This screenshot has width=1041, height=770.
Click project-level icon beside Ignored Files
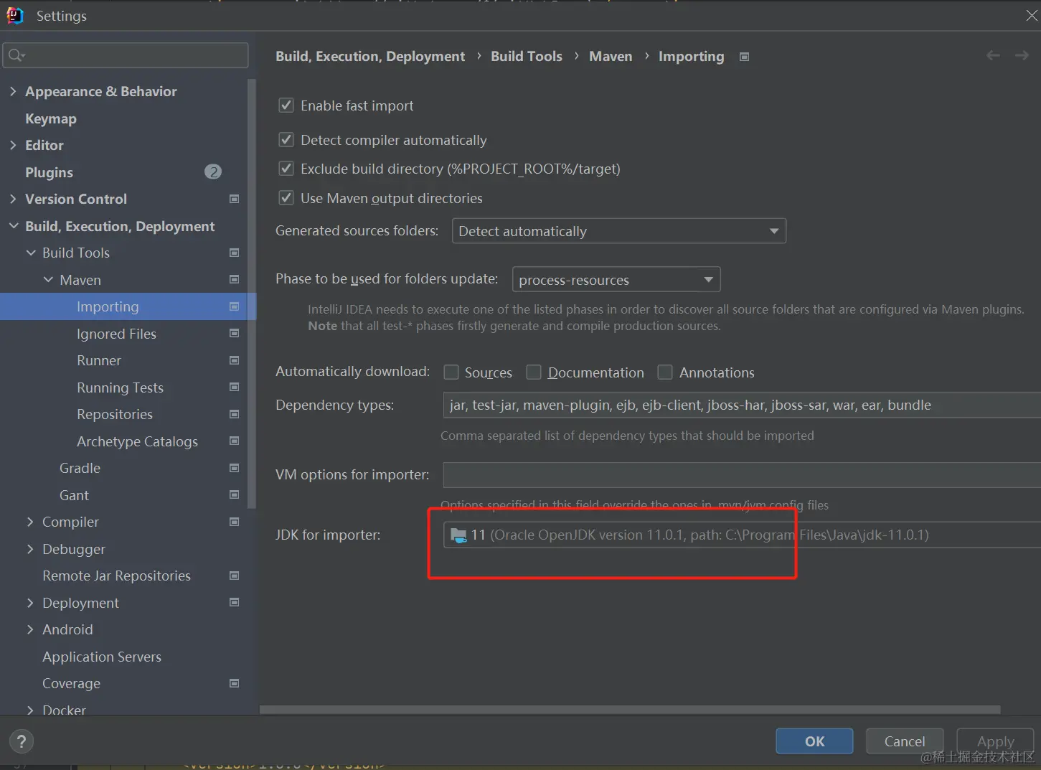pyautogui.click(x=234, y=333)
